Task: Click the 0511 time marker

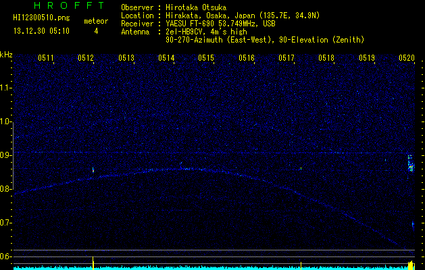Action: click(x=46, y=58)
